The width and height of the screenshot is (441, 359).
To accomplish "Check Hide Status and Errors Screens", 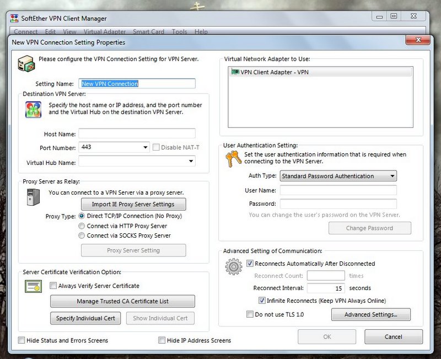I will coord(21,340).
